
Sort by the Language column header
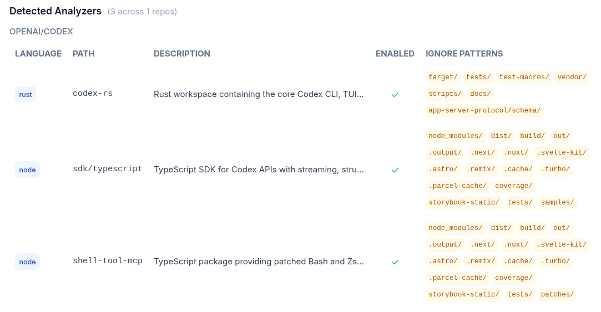[38, 54]
